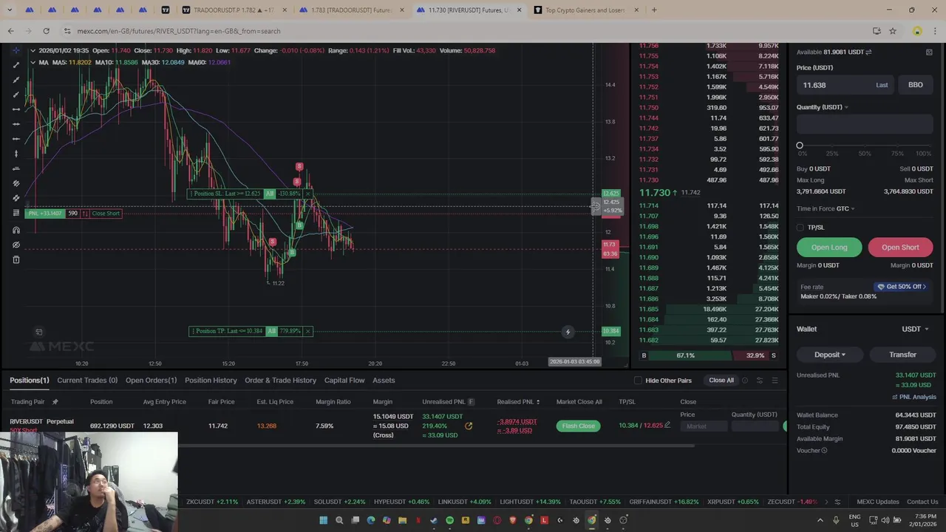Pick the trend line drawing tool

point(16,65)
